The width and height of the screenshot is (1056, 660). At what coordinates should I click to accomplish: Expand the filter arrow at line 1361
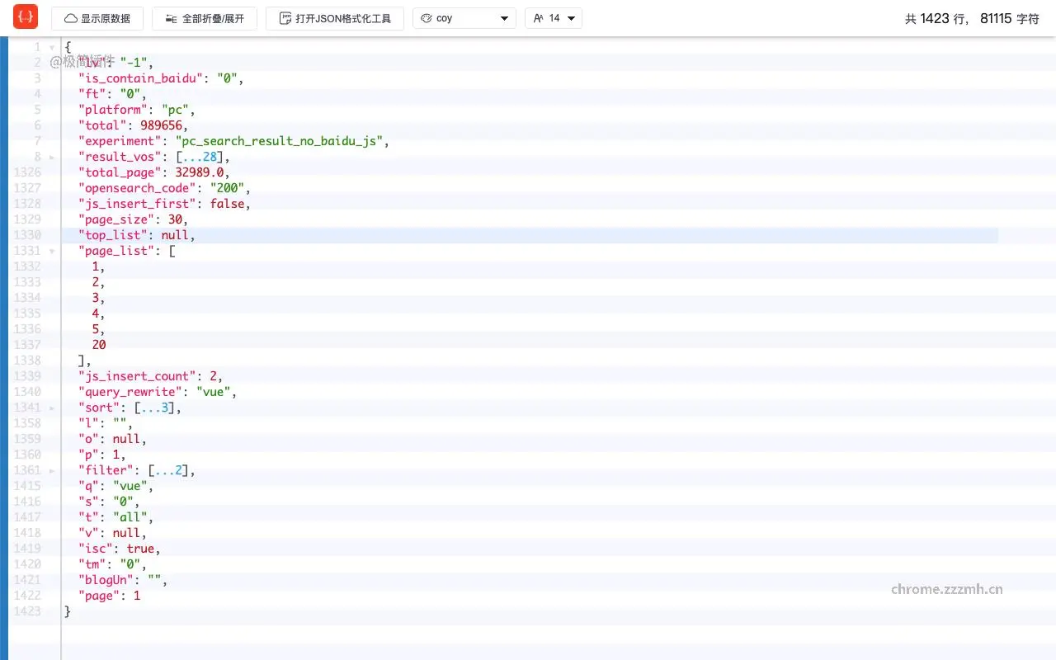click(x=52, y=470)
